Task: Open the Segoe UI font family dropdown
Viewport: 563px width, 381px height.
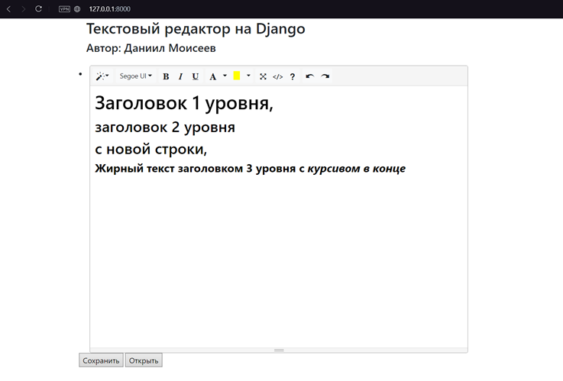Action: click(x=136, y=76)
